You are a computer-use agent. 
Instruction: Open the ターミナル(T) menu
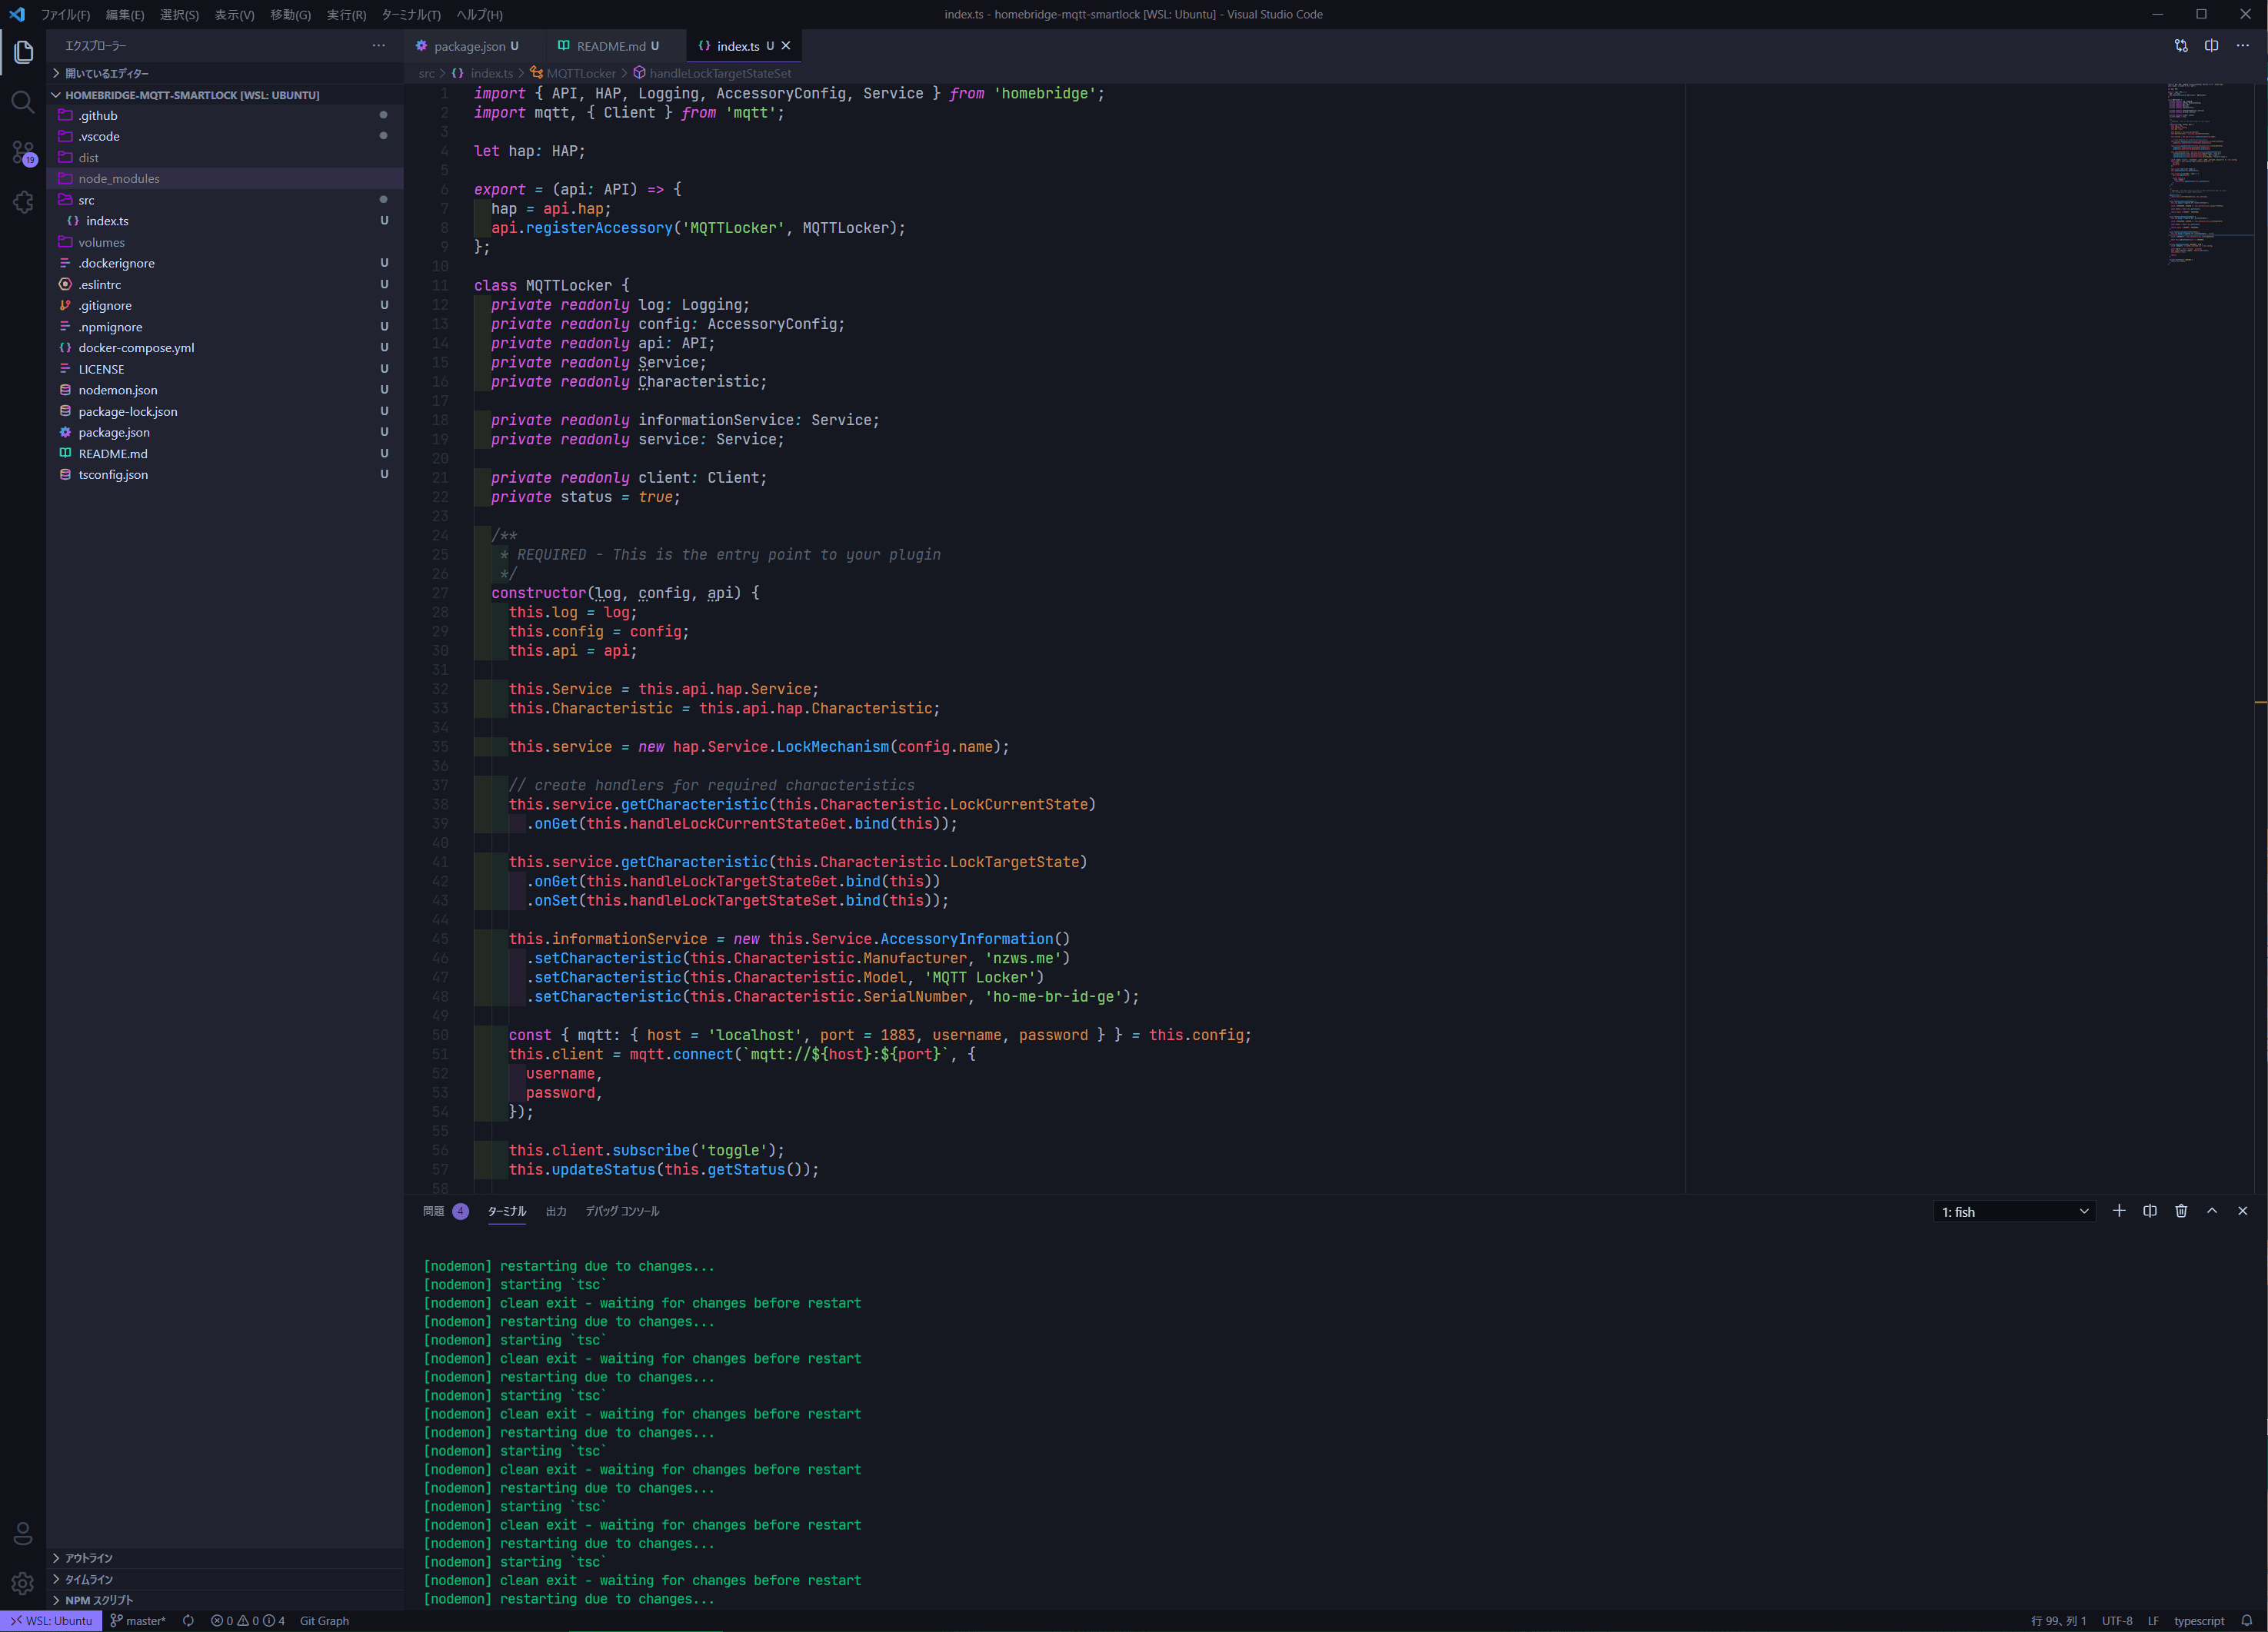(410, 15)
